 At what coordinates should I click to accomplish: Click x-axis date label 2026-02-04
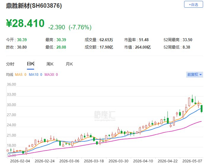click(x=20, y=161)
